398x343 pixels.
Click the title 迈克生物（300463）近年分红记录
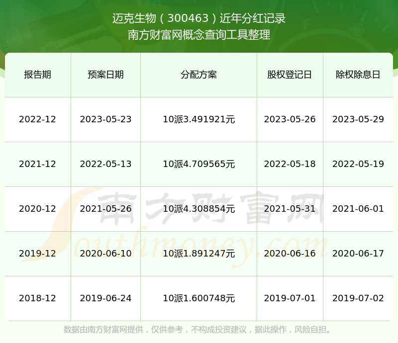pos(199,18)
